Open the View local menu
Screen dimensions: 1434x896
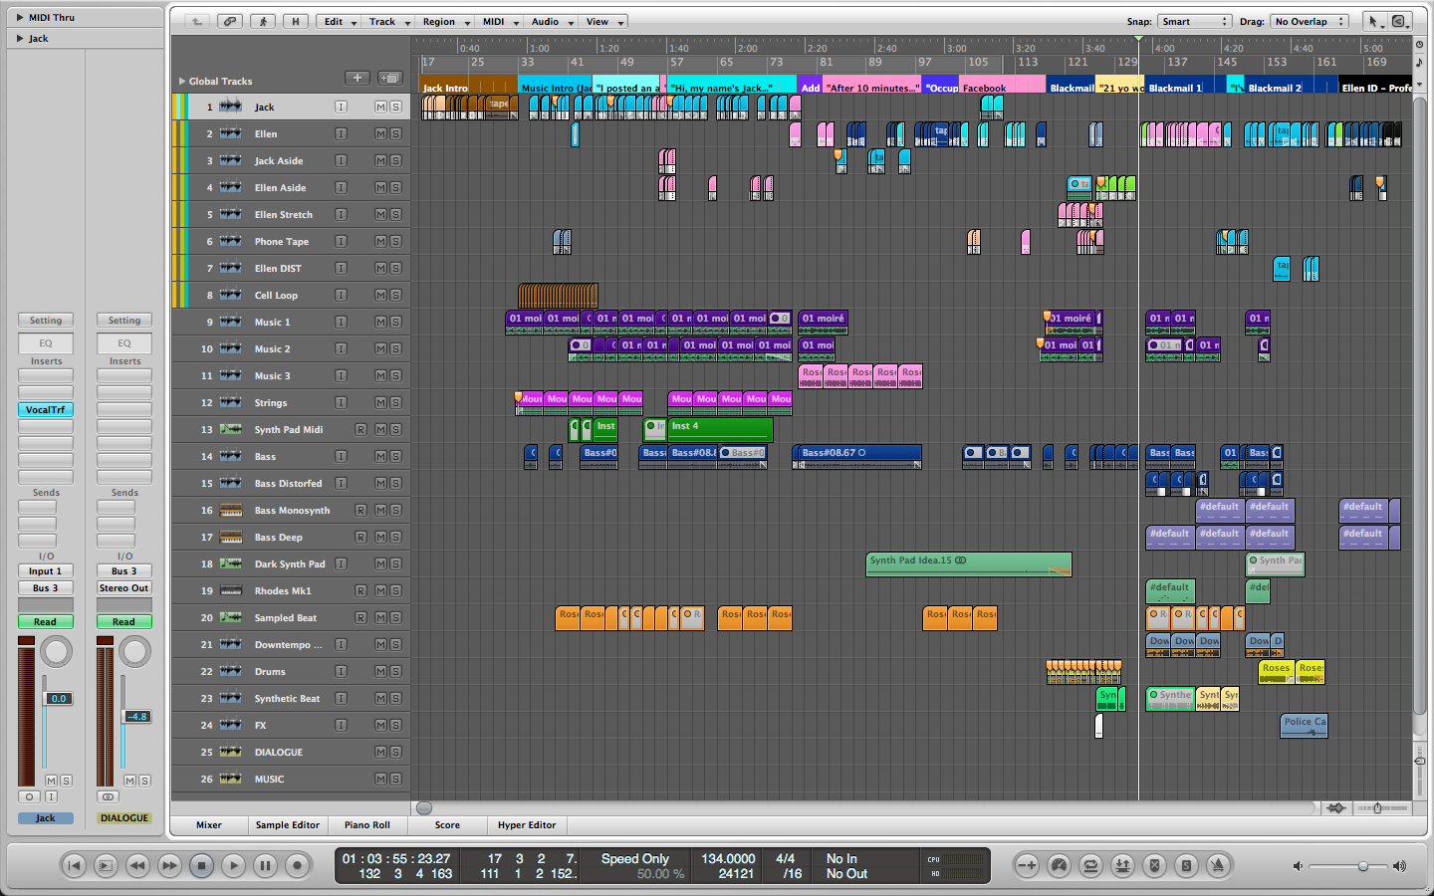click(603, 21)
